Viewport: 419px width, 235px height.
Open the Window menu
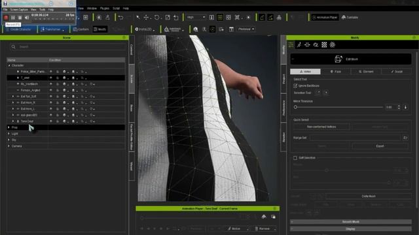[92, 8]
